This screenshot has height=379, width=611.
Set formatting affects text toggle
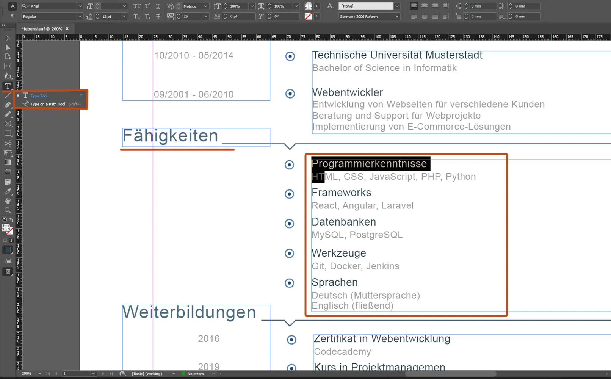pyautogui.click(x=11, y=240)
